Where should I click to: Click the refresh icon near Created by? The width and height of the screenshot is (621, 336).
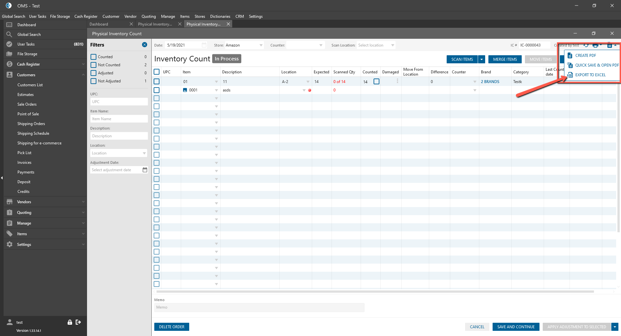tap(586, 45)
